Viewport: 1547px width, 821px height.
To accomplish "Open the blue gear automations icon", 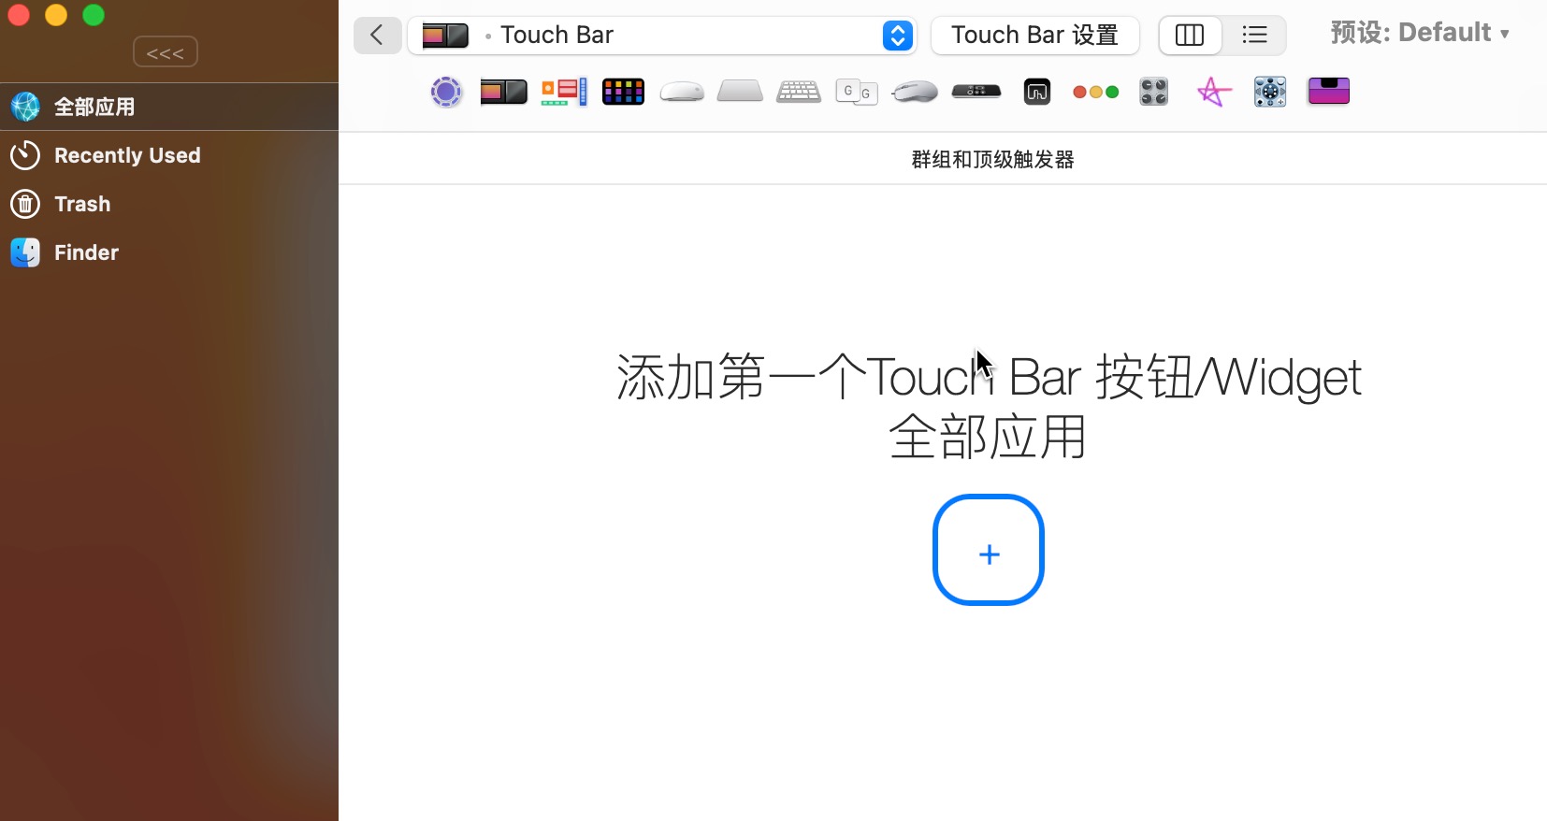I will [x=1270, y=92].
